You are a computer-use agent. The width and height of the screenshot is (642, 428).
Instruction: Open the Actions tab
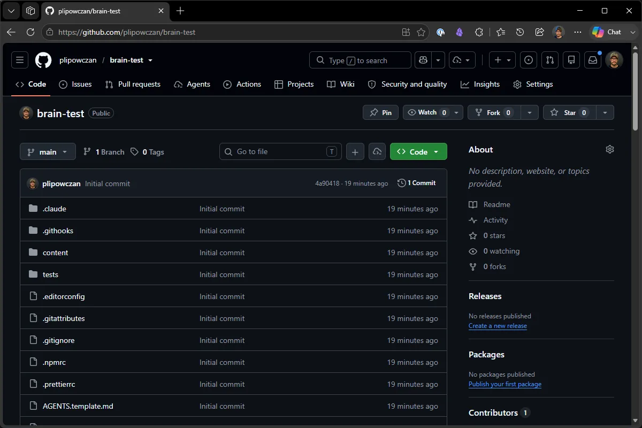[242, 84]
